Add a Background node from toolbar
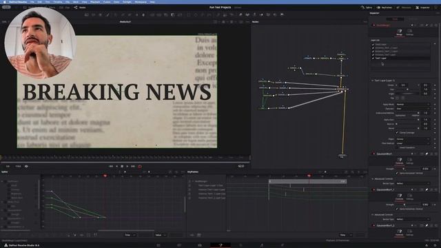Viewport: 441px width, 248px height. [x=86, y=14]
